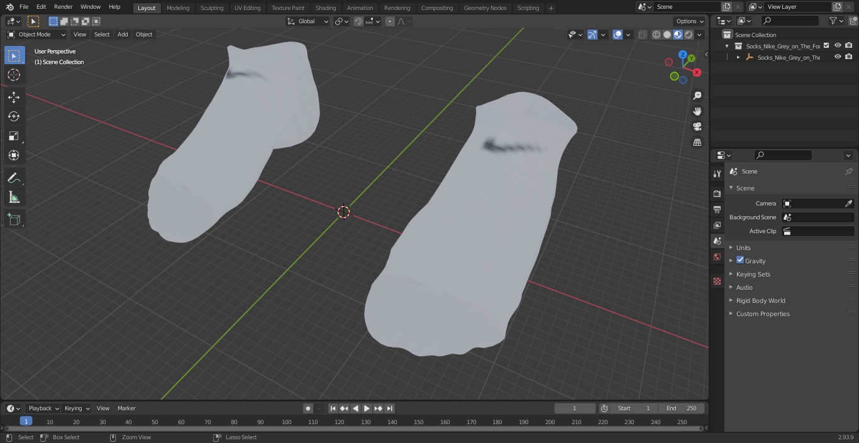Click the eyedropper in the Camera field
859x443 pixels.
click(848, 204)
